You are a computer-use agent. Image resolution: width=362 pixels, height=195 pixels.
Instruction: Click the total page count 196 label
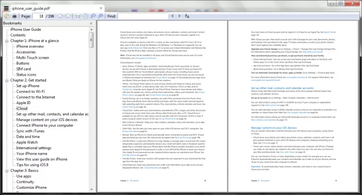(50, 16)
